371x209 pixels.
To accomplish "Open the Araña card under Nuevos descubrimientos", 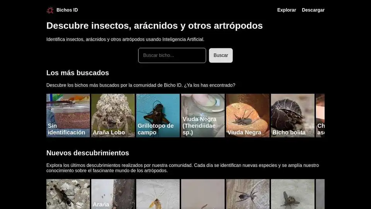I will (113, 194).
